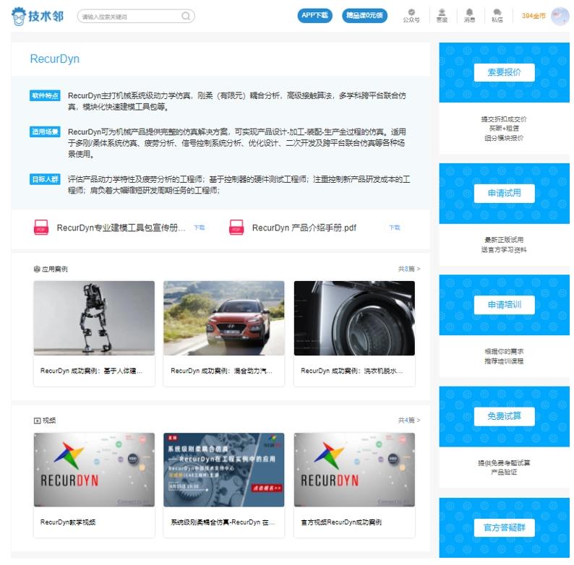The image size is (574, 565).
Task: Open RecurDyn专业建模工具包宣传册 file name
Action: point(121,228)
